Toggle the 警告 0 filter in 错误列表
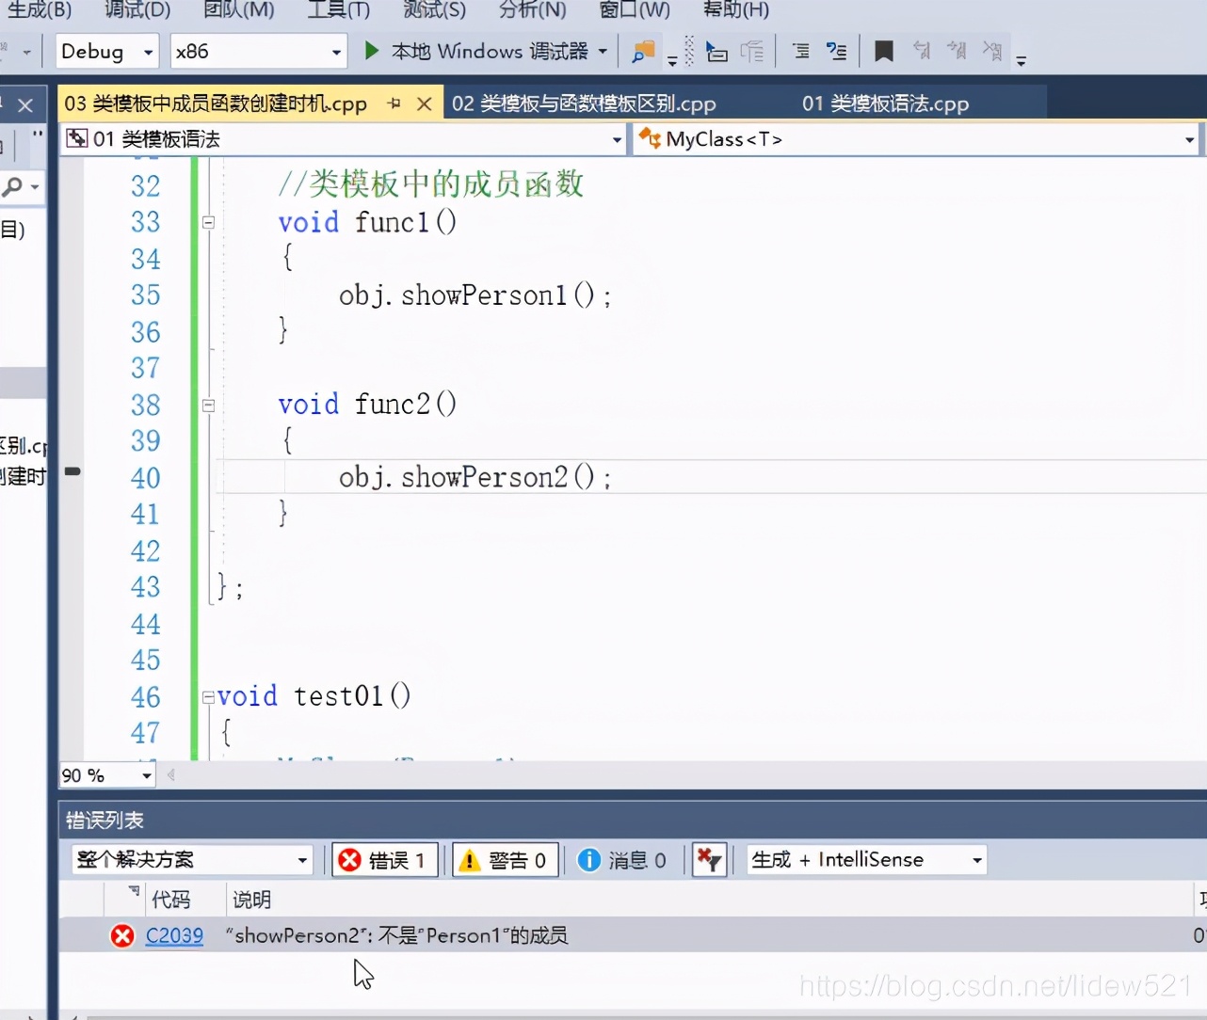This screenshot has width=1207, height=1020. point(505,859)
